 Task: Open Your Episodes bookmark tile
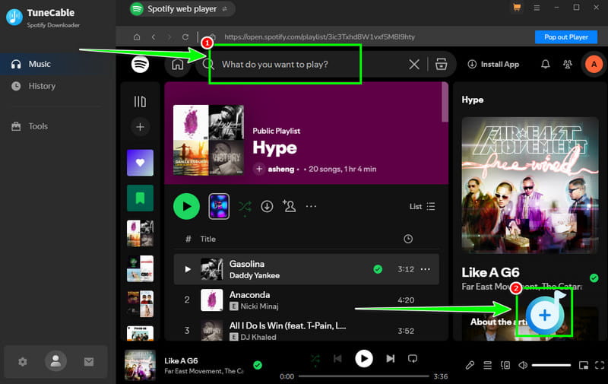(x=140, y=198)
